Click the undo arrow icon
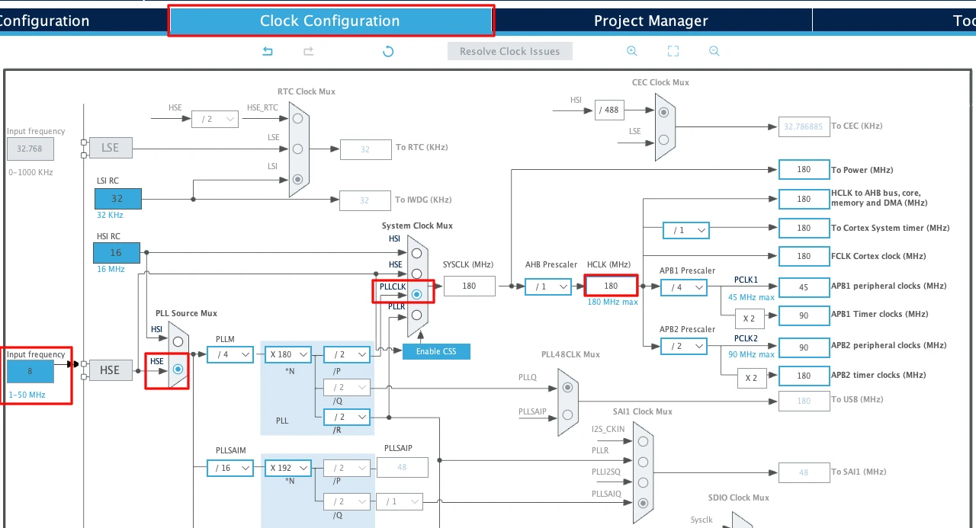976x528 pixels. click(268, 51)
